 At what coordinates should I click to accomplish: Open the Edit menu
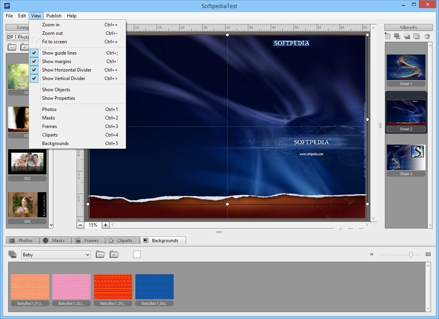[22, 16]
